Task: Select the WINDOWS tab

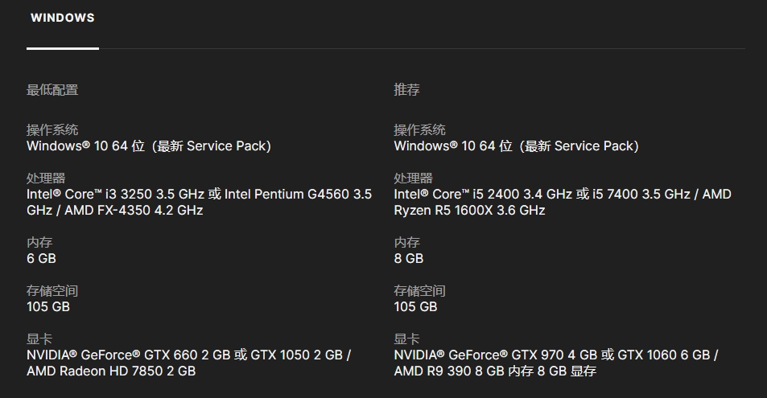Action: pyautogui.click(x=63, y=18)
